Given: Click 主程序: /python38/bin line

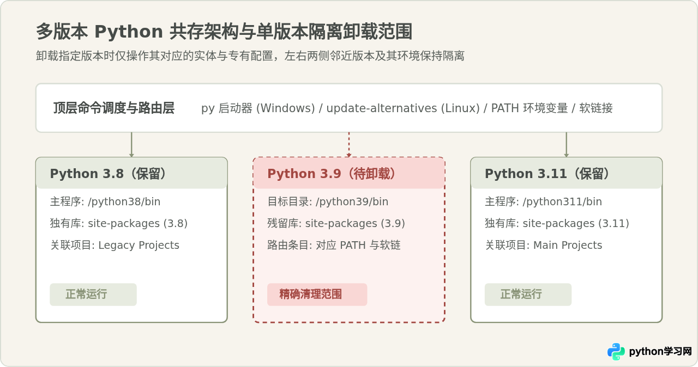Looking at the screenshot, I should 105,202.
